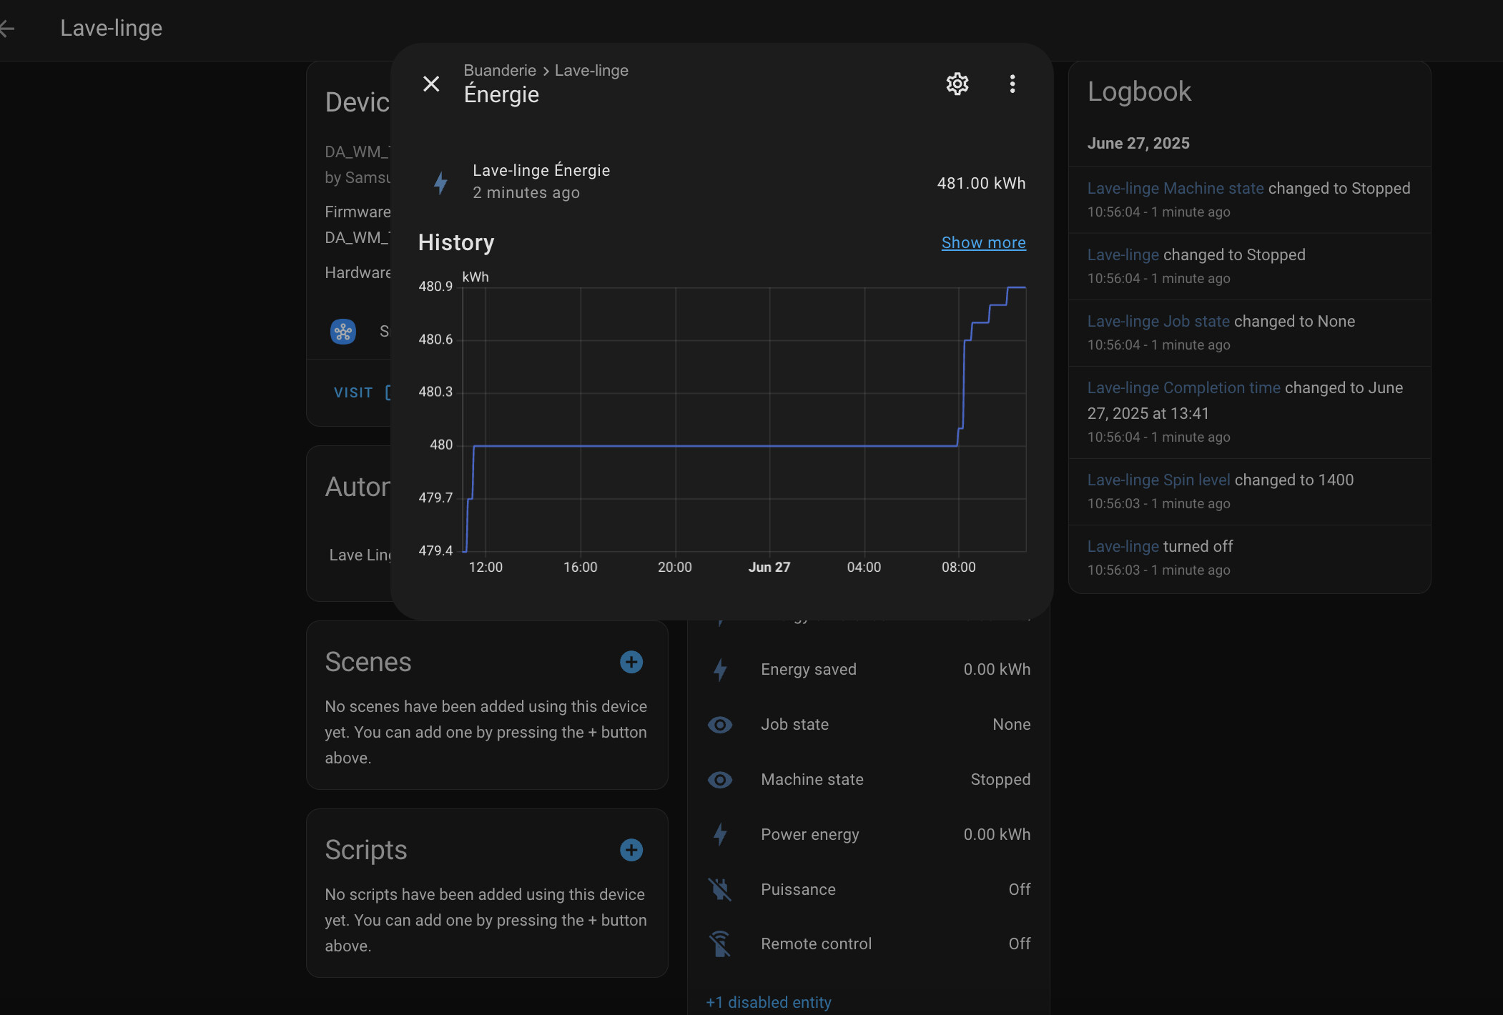This screenshot has width=1503, height=1015.
Task: Click the Power energy bolt icon
Action: coord(719,834)
